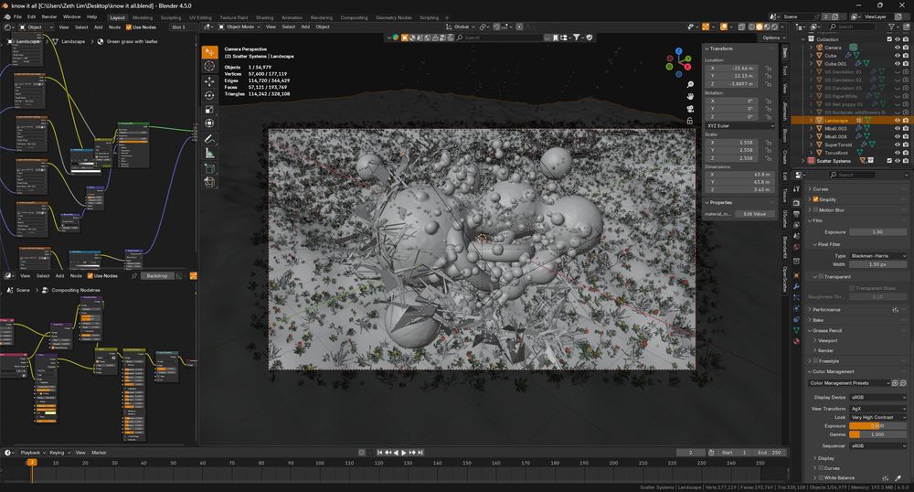
Task: Toggle camera view with the camera icon
Action: pos(690,109)
